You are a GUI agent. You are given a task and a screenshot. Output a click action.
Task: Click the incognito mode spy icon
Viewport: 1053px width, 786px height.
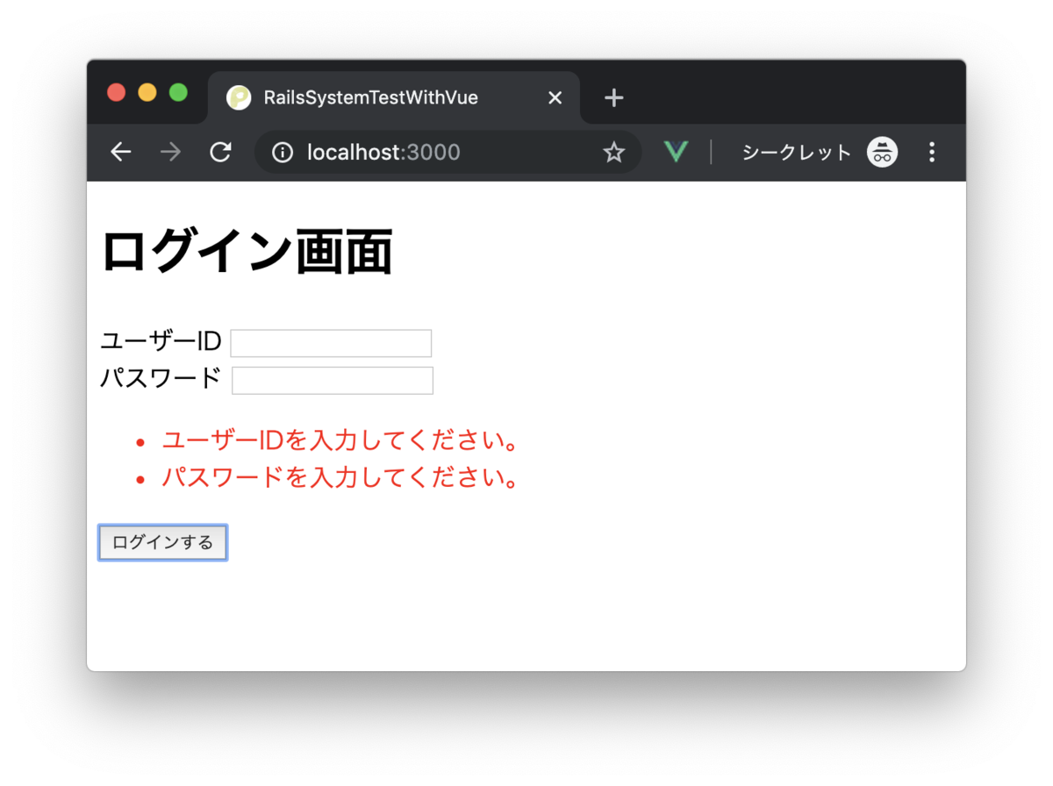(882, 152)
